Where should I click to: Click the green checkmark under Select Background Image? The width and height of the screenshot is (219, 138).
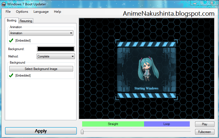pyautogui.click(x=11, y=75)
